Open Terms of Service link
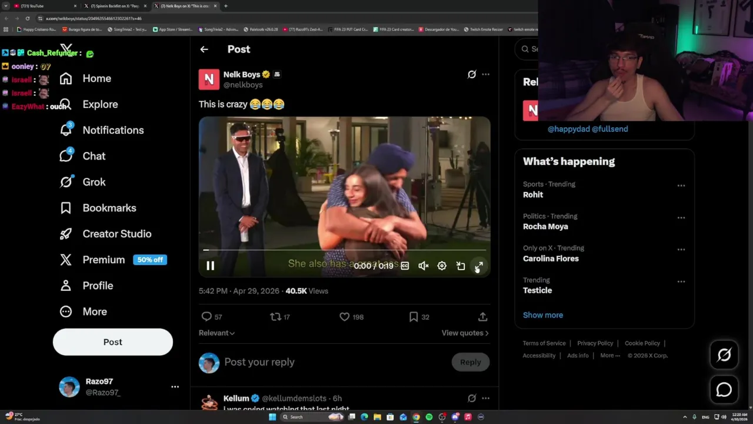Image resolution: width=753 pixels, height=424 pixels. click(544, 343)
